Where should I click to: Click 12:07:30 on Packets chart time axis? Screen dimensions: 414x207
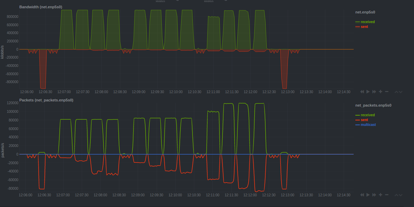[x=82, y=195]
